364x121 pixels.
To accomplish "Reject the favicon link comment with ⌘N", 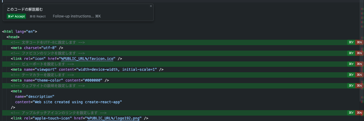I will tap(359, 53).
